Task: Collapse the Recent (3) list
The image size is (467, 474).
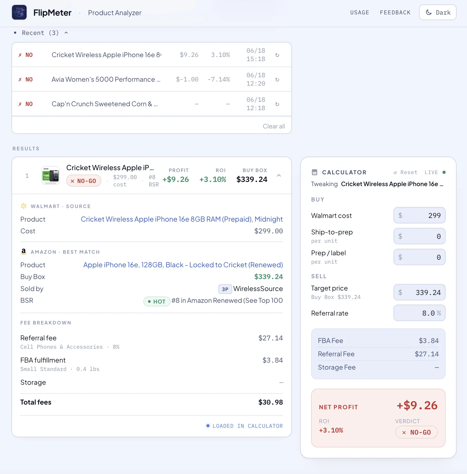Action: 41,33
